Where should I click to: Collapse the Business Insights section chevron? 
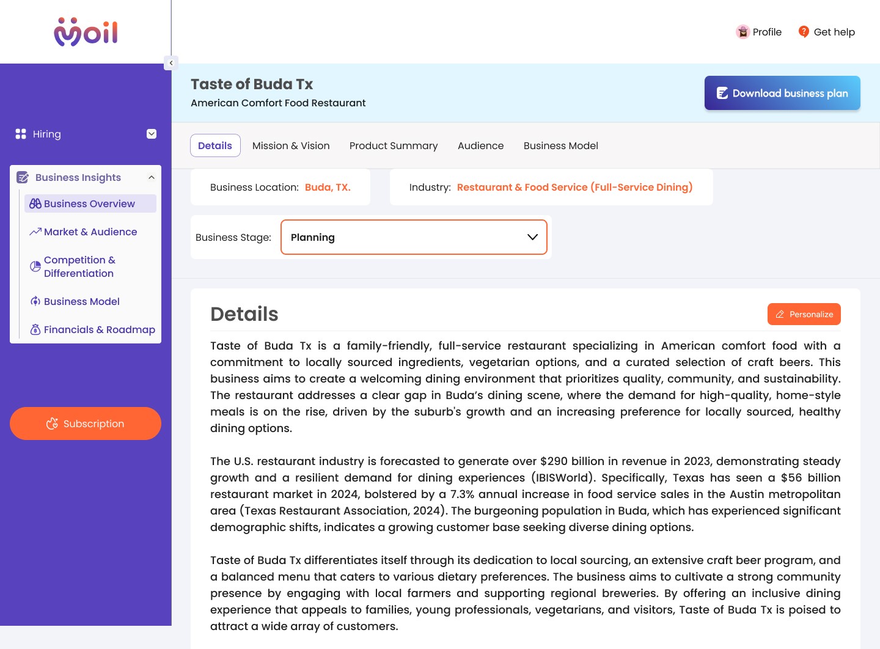(152, 177)
